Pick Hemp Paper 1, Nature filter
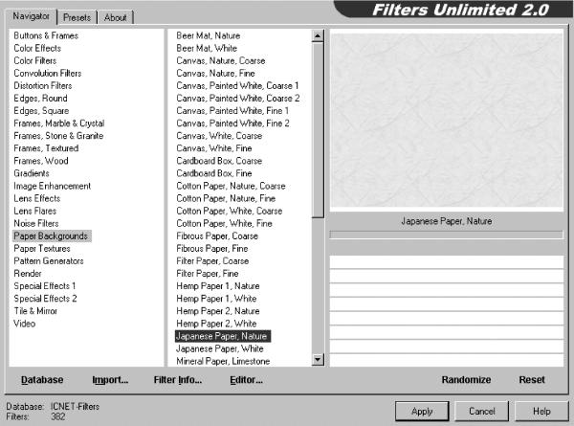Viewport: 574px width, 426px height. pos(218,285)
